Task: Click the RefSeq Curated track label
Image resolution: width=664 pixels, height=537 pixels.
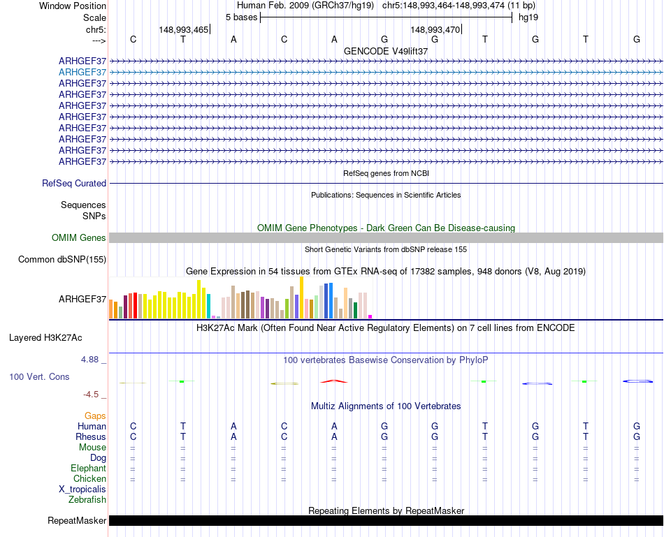Action: coord(74,183)
